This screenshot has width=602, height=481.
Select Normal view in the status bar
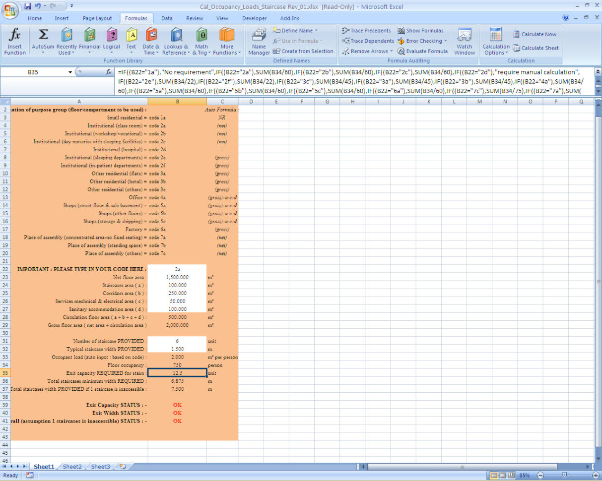point(494,475)
